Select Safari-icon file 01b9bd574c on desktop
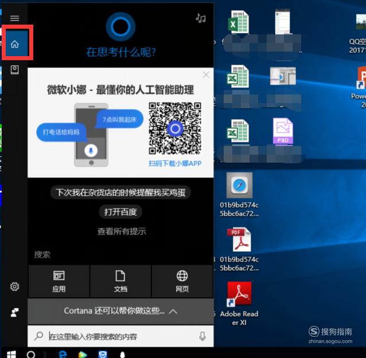The height and width of the screenshot is (358, 366). pos(239,195)
